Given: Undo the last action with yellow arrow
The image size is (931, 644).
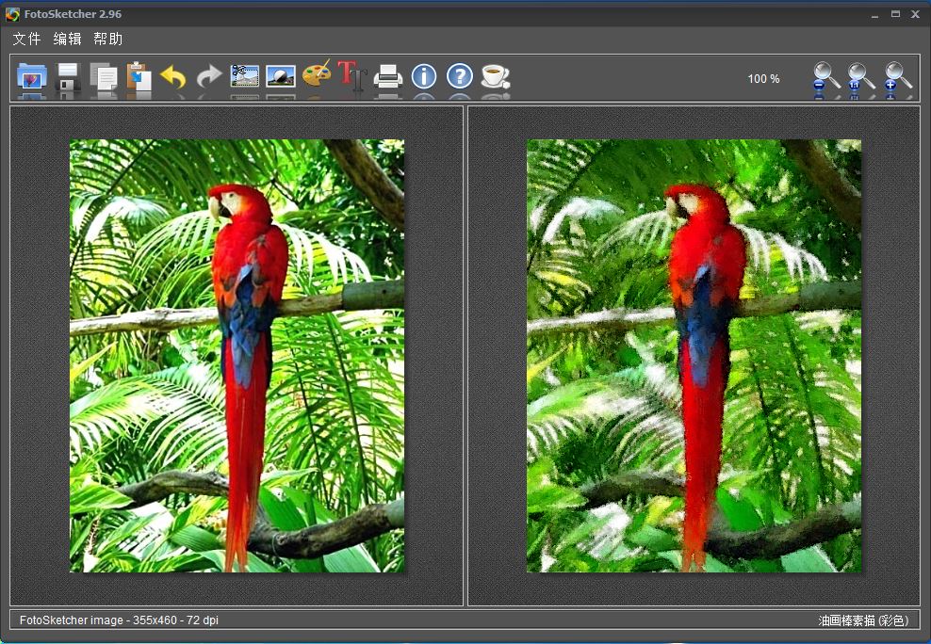Looking at the screenshot, I should (173, 76).
